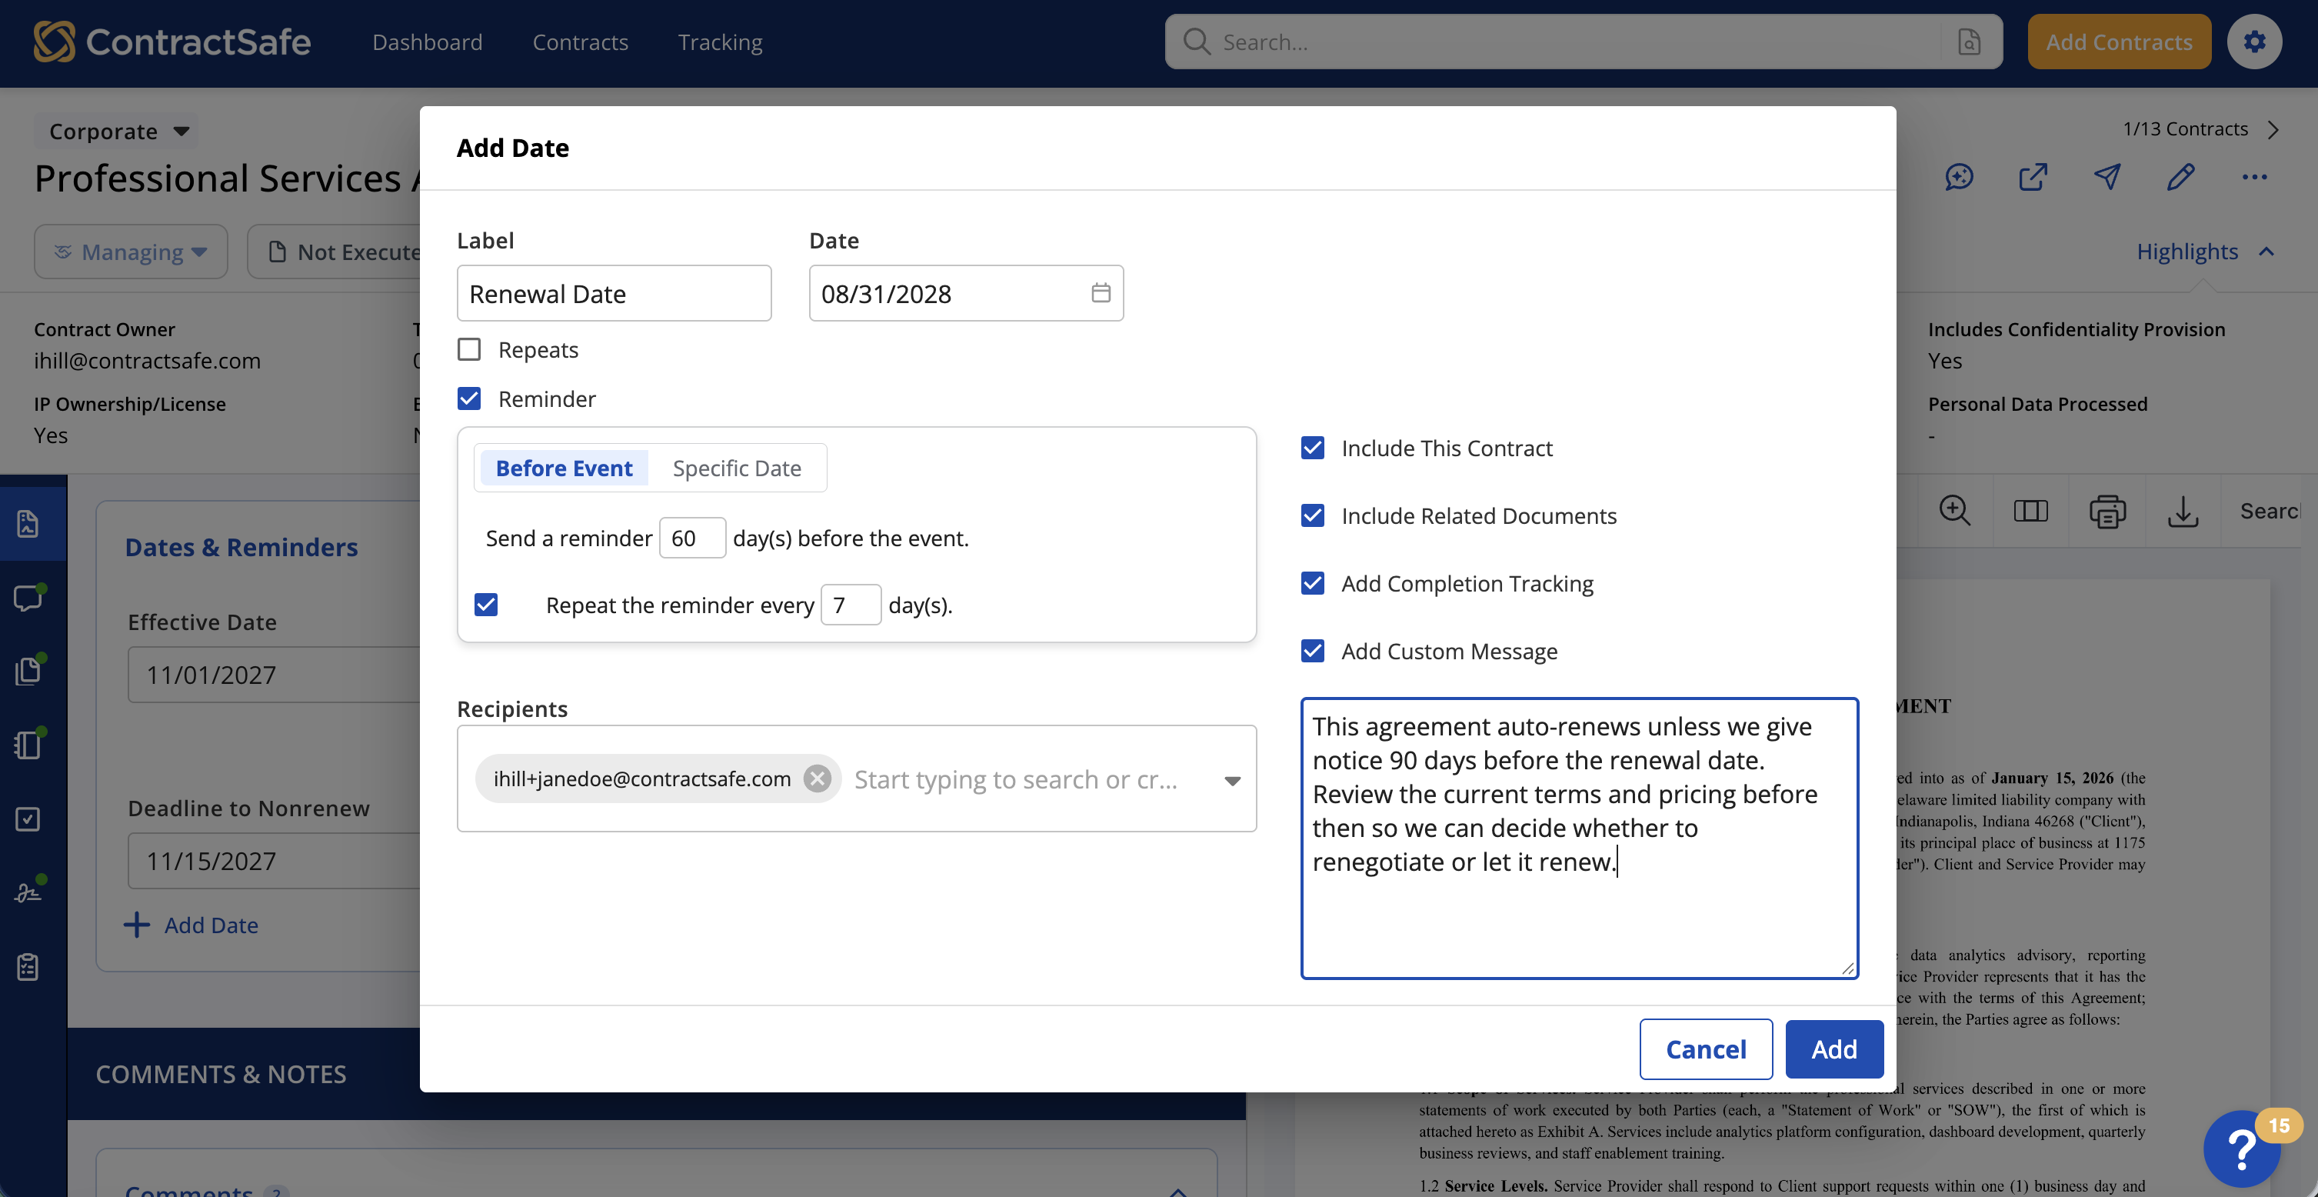Click the open in new window icon
2318x1197 pixels.
[x=2033, y=177]
